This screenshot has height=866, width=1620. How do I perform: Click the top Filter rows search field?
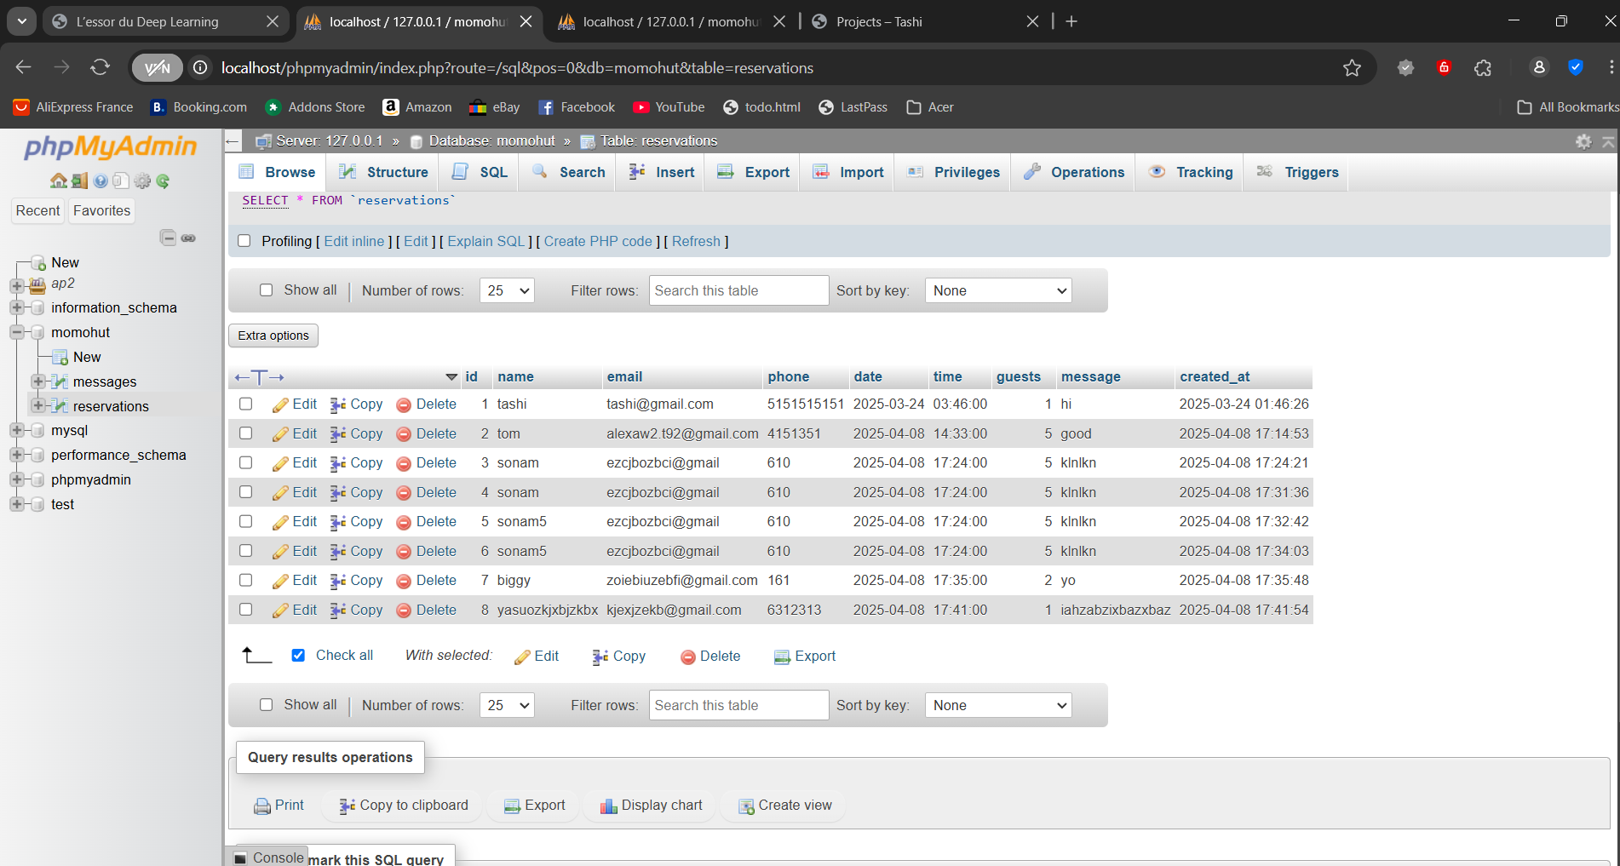coord(738,291)
